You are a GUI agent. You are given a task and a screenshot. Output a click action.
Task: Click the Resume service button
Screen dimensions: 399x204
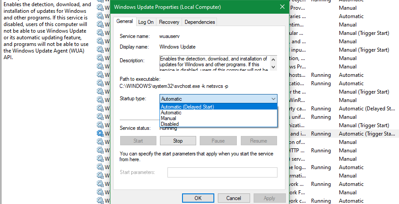258,141
